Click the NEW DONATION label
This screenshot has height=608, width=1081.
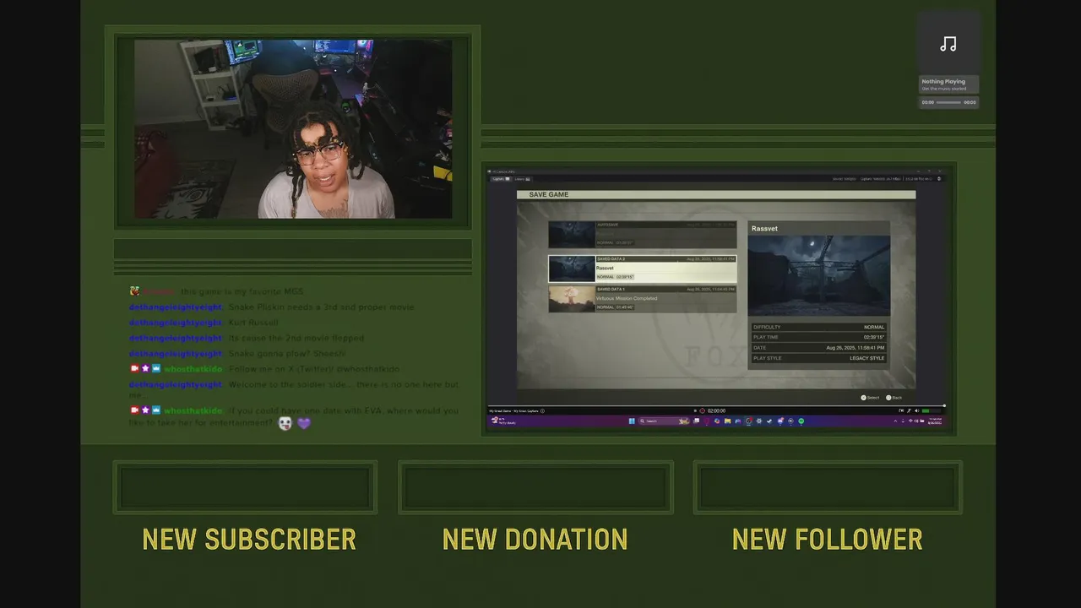[x=535, y=540]
